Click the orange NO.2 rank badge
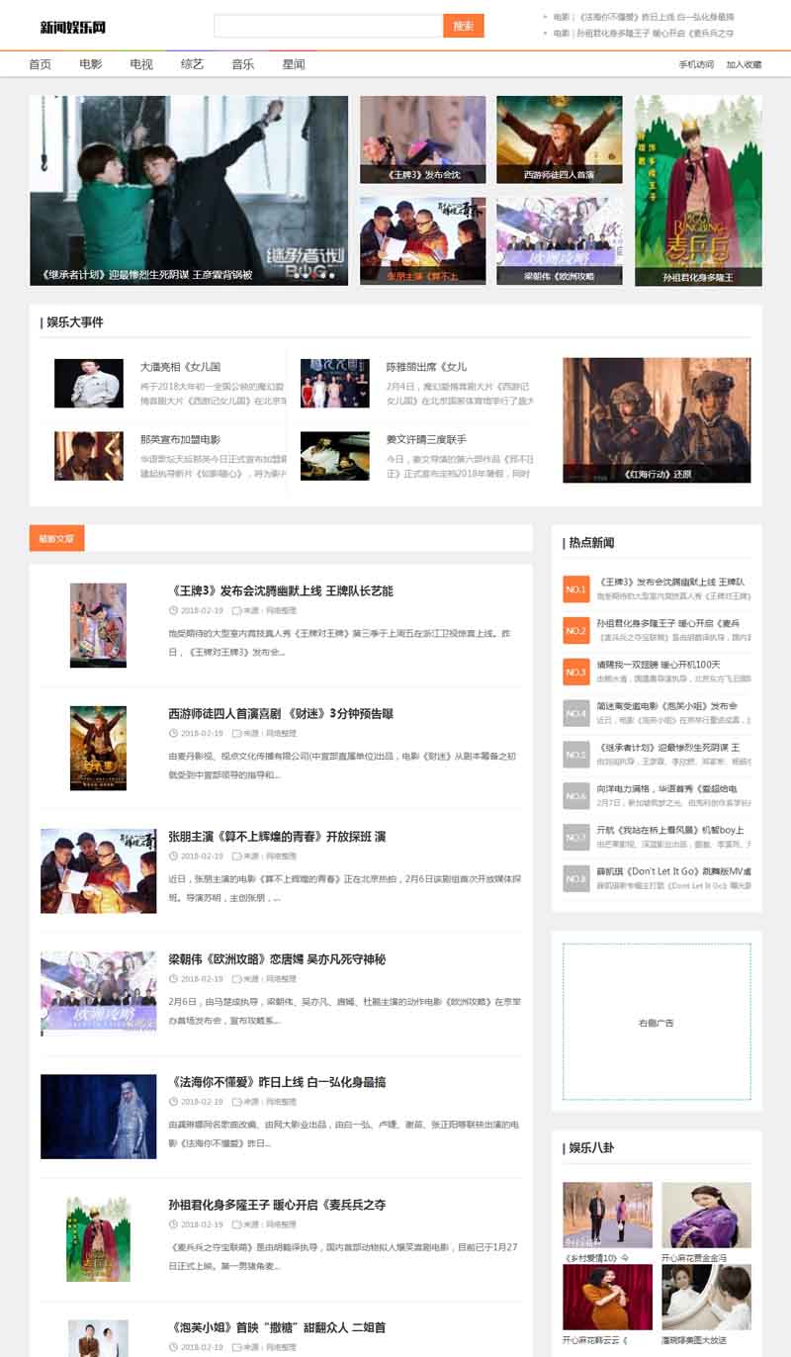Viewport: 791px width, 1357px height. coord(575,631)
